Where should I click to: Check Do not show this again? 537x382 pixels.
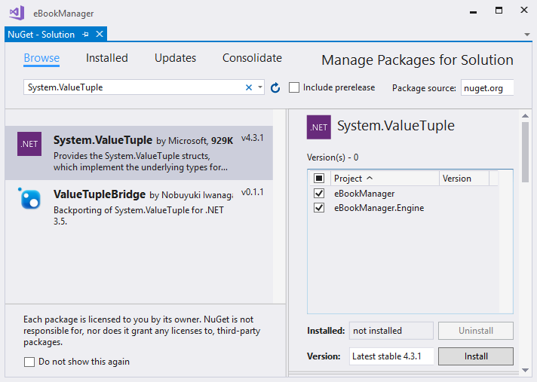29,362
